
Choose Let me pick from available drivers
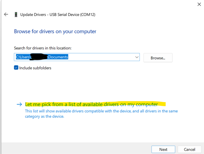[91, 104]
